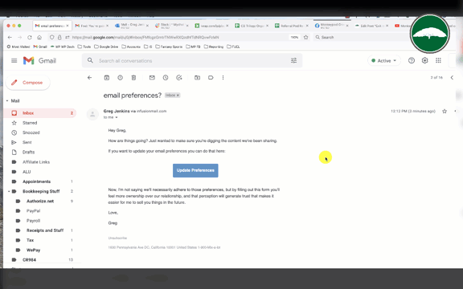Go to the newer conversation arrow
Screen dimensions: 463x289
click(452, 78)
